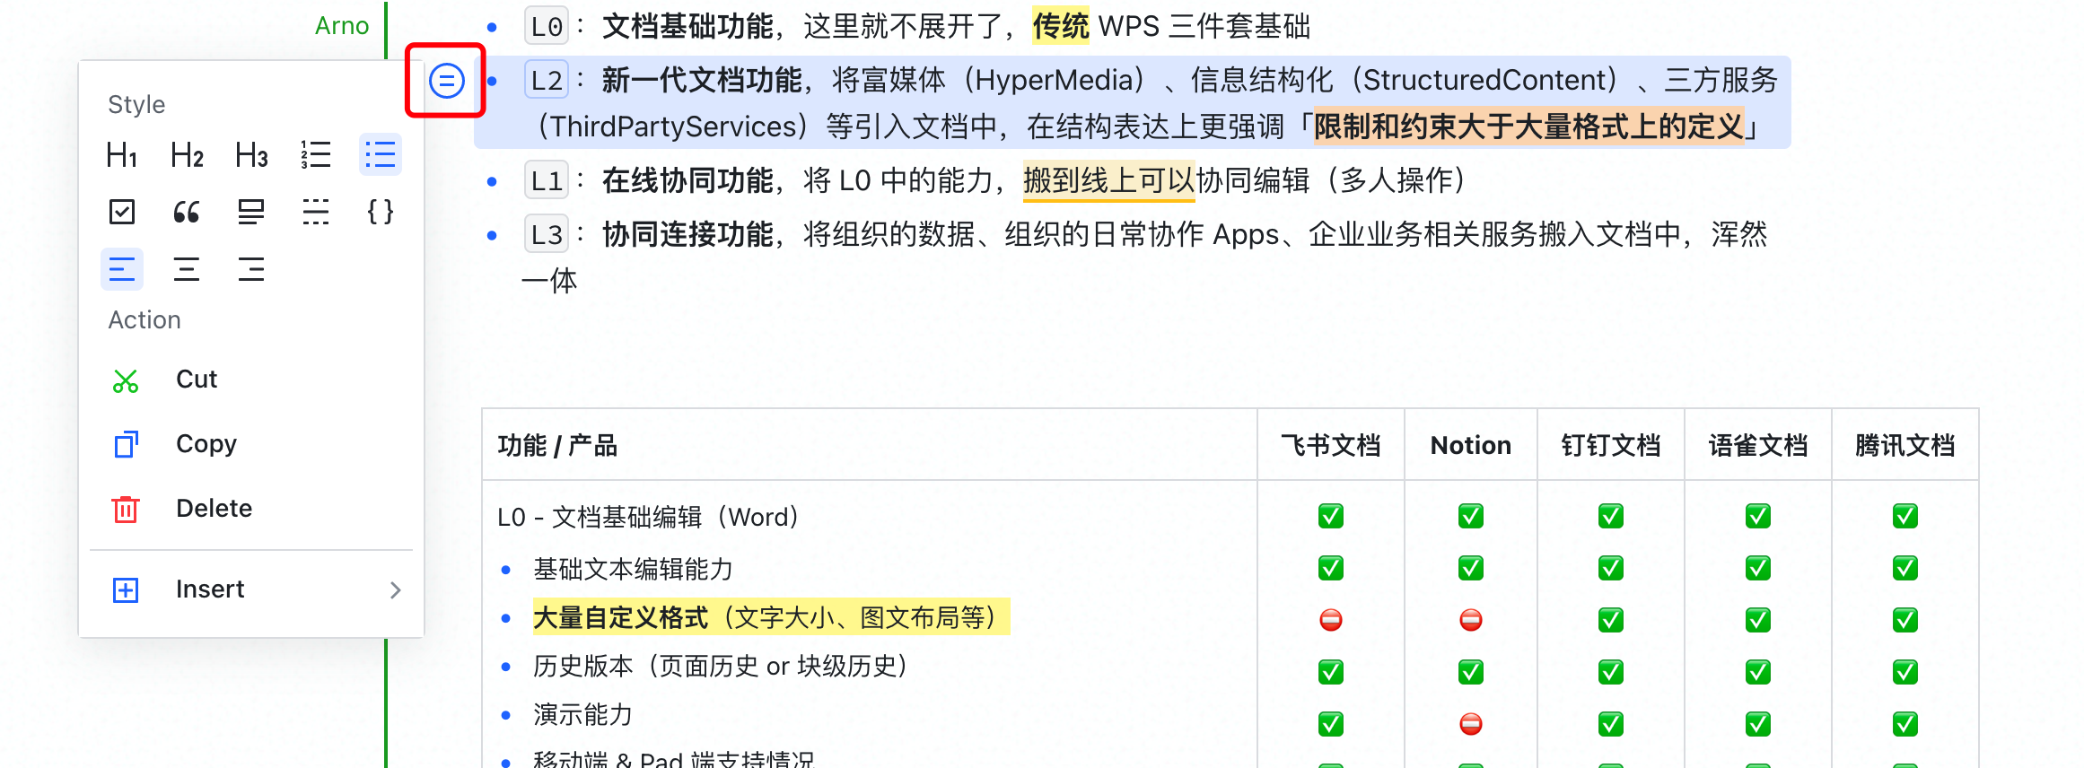Click bold text 文档基础功能
Viewport: 2084px width, 768px height.
pos(687,27)
